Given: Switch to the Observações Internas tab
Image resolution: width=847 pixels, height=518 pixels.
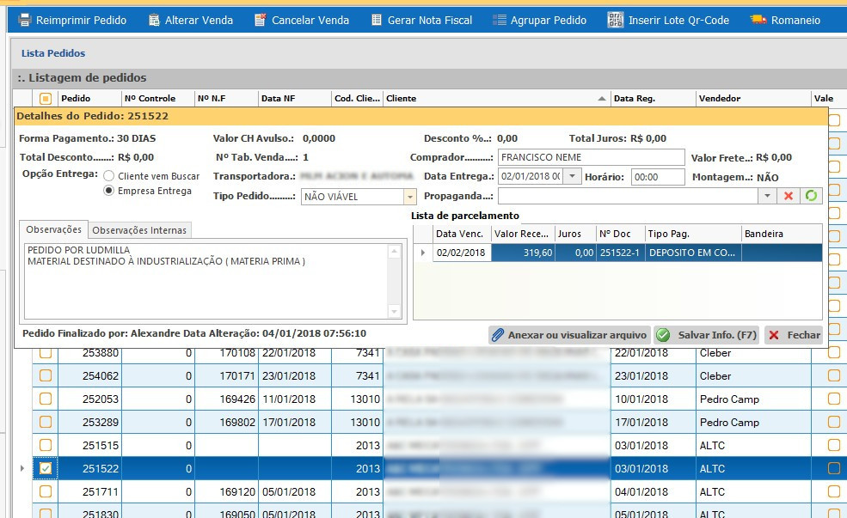Looking at the screenshot, I should click(139, 229).
